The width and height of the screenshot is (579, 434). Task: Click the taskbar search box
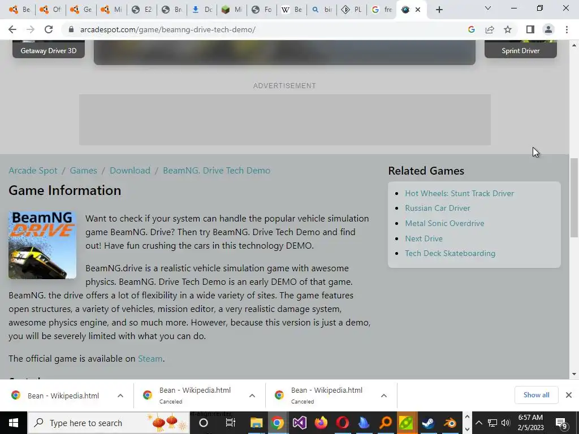click(109, 423)
